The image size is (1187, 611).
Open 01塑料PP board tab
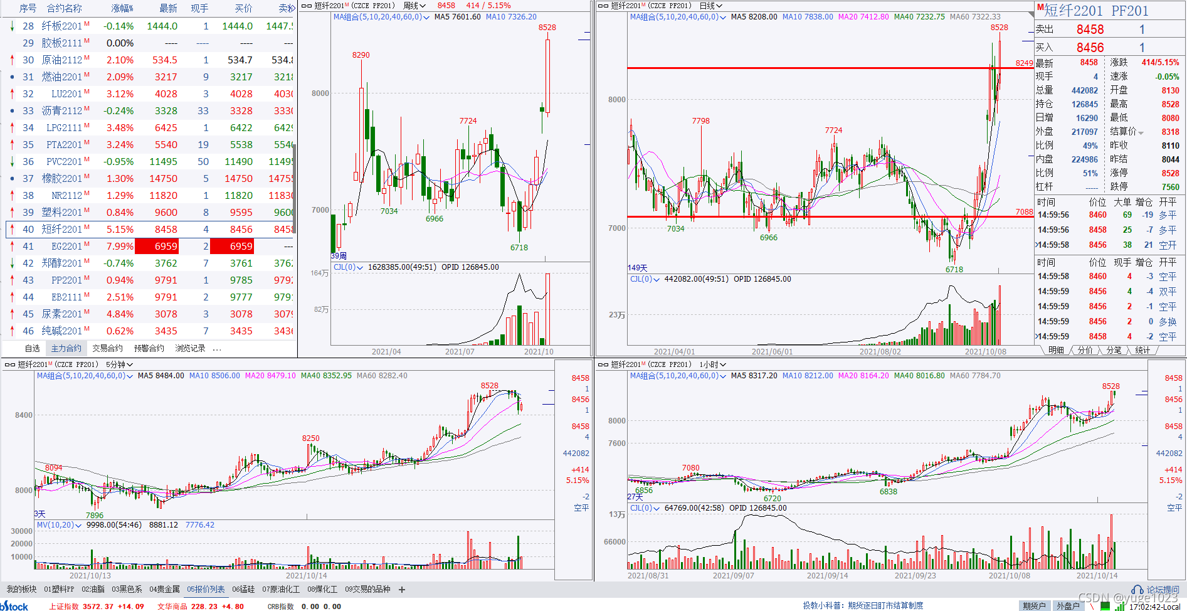[59, 590]
